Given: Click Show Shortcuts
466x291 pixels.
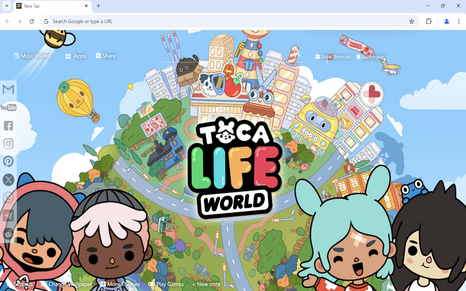Looking at the screenshot, I should point(333,57).
